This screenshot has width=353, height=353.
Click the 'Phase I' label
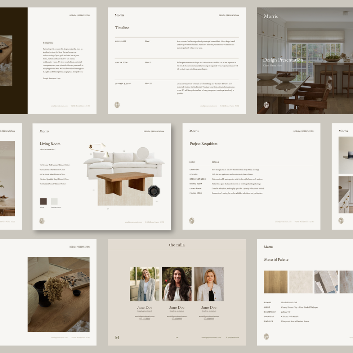pyautogui.click(x=148, y=41)
